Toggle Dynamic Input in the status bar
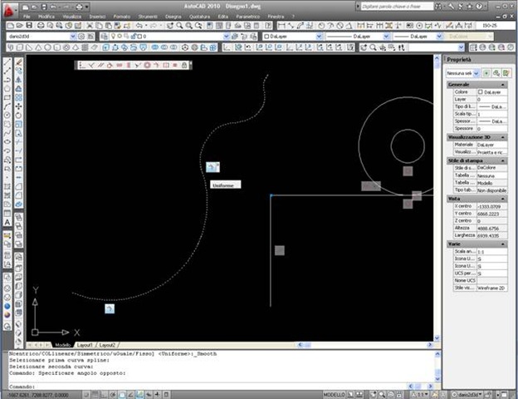518x399 pixels. point(149,395)
